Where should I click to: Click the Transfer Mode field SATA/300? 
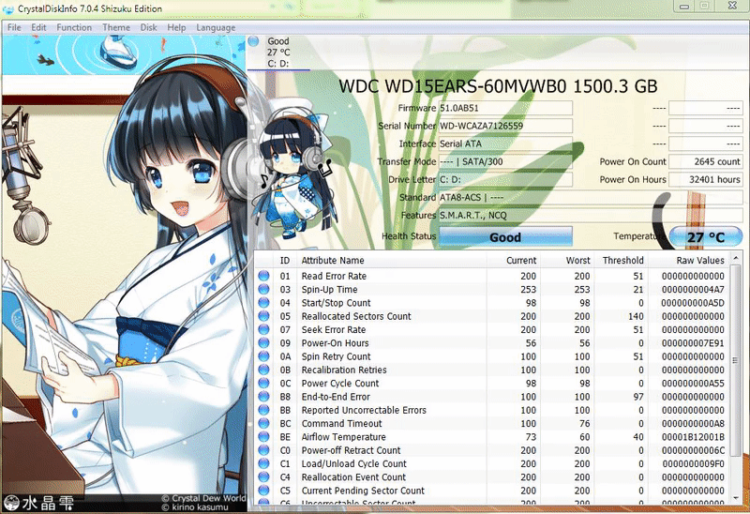[505, 161]
